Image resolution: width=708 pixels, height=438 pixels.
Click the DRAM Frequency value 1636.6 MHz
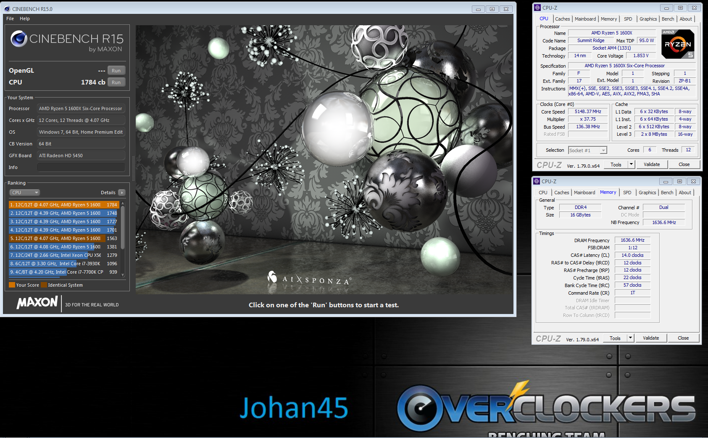click(x=632, y=240)
